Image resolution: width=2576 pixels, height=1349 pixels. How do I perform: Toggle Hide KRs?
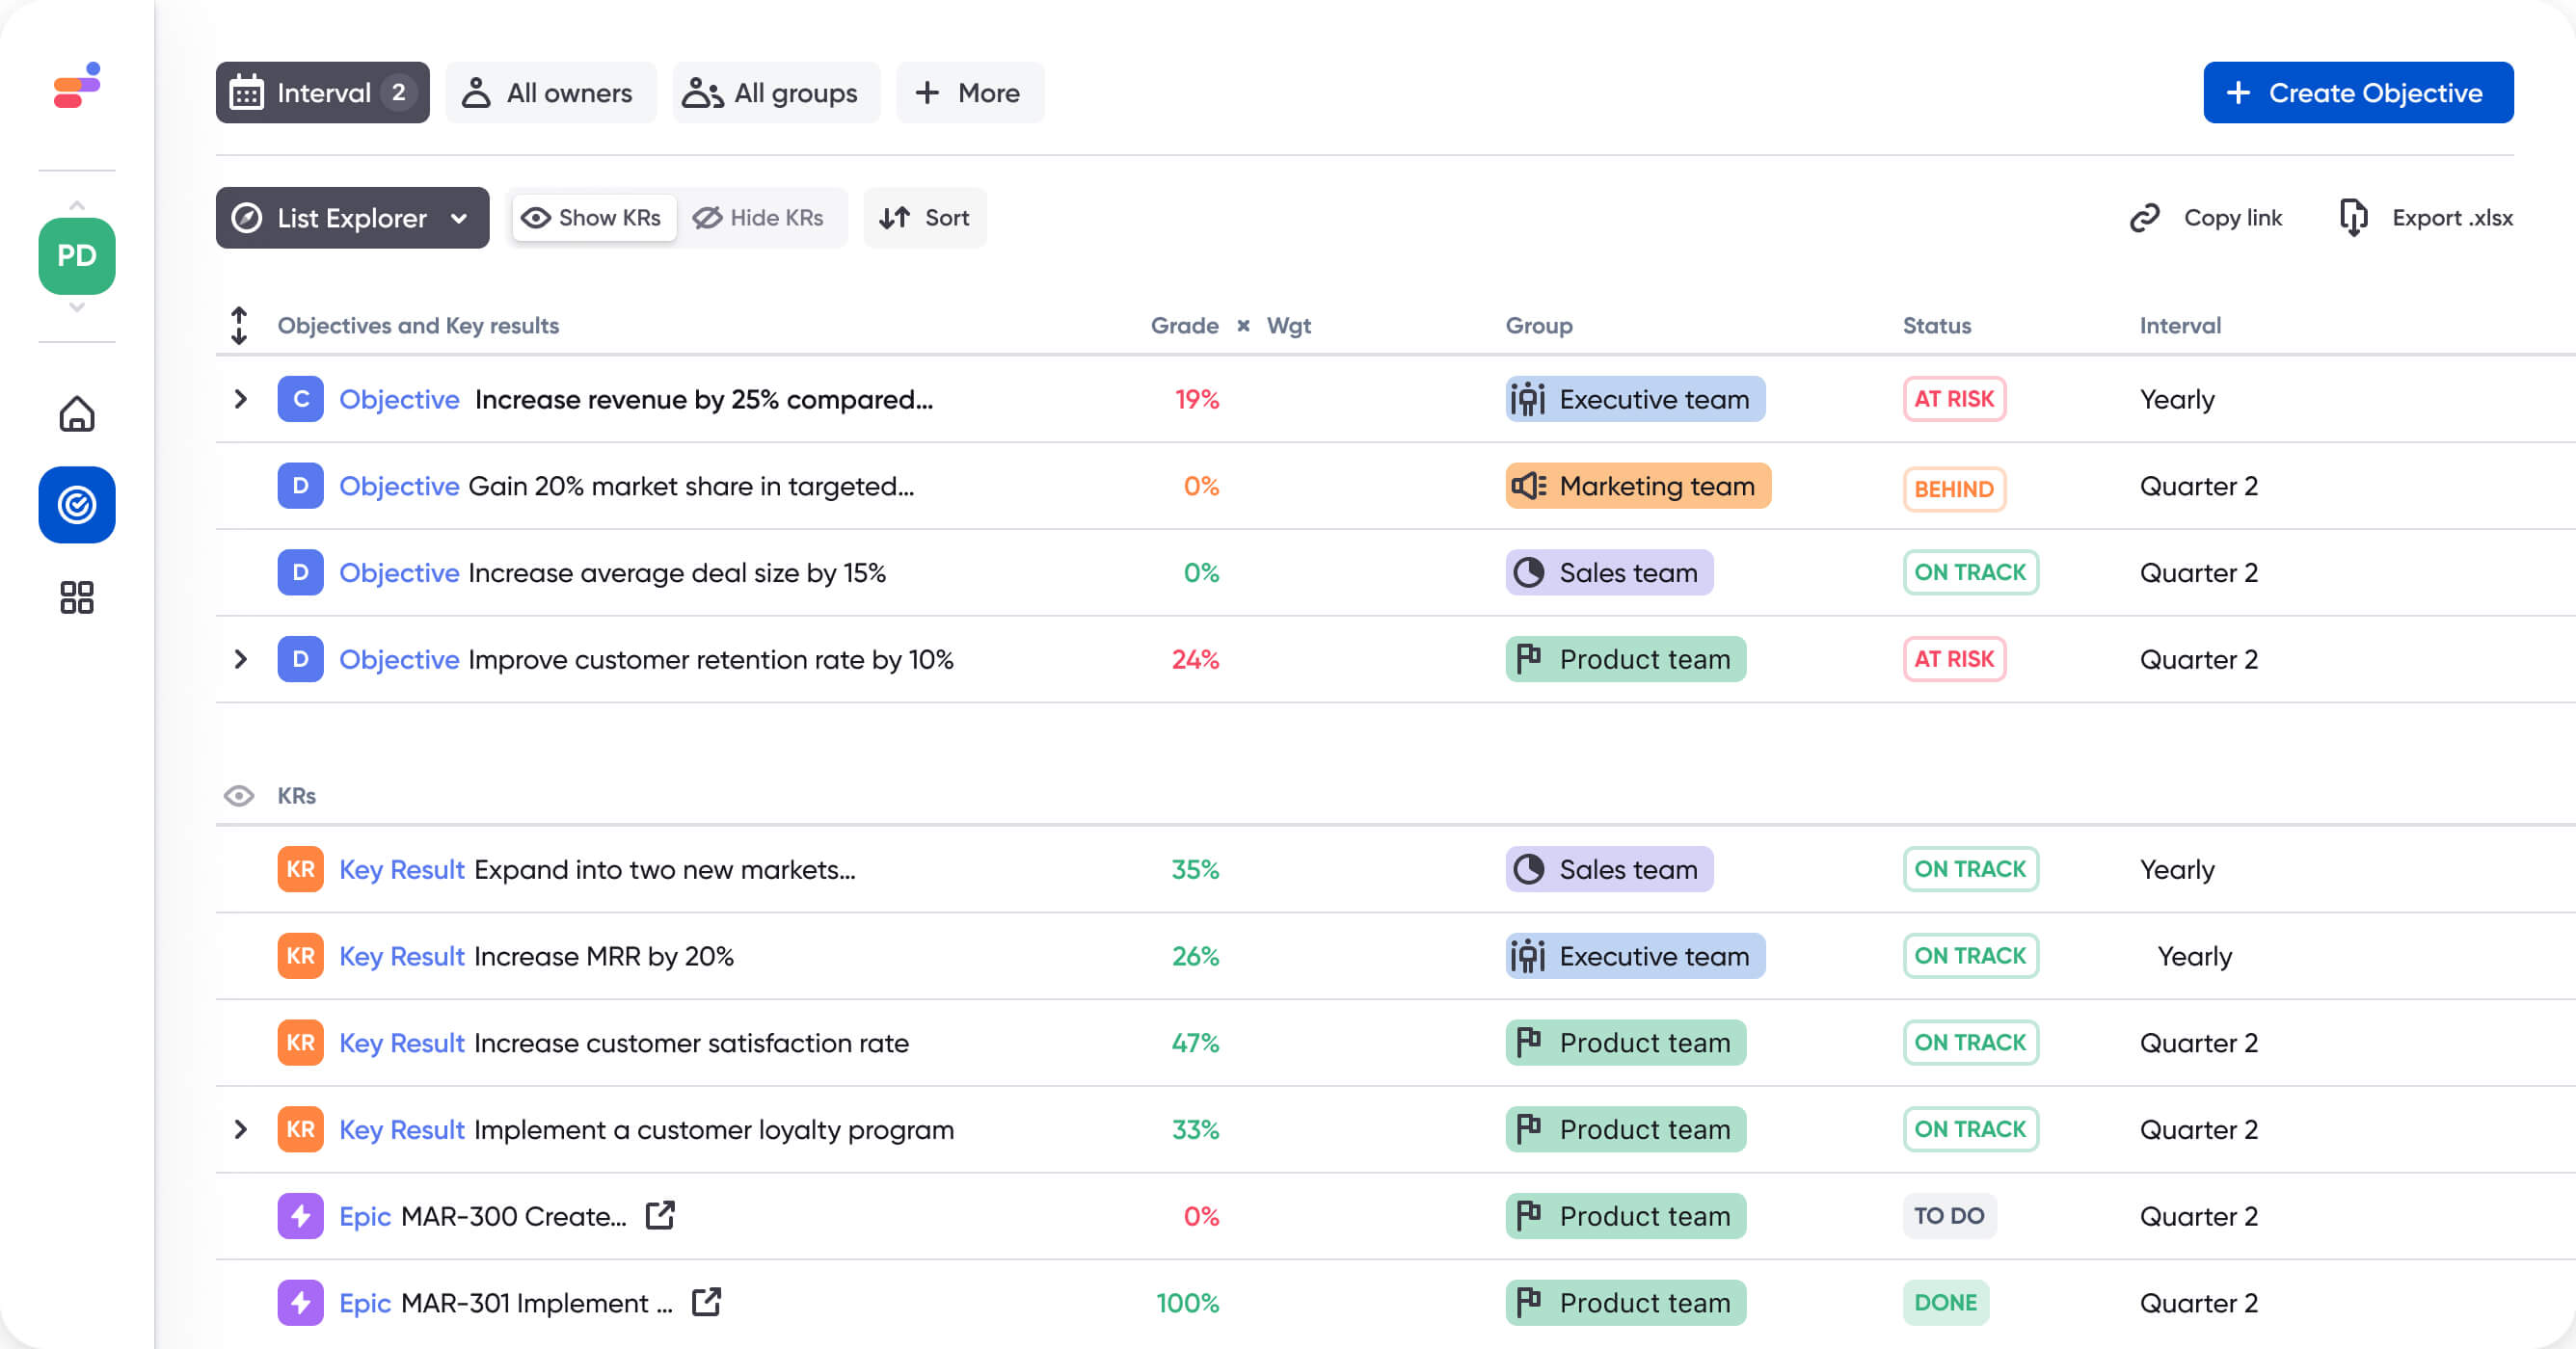pos(760,218)
